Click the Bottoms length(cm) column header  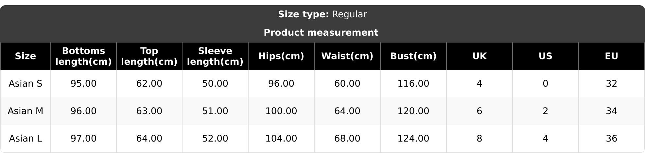click(x=83, y=56)
